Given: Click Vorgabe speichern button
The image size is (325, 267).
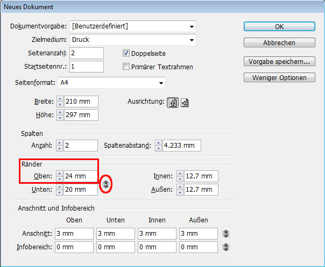Looking at the screenshot, I should [x=279, y=61].
